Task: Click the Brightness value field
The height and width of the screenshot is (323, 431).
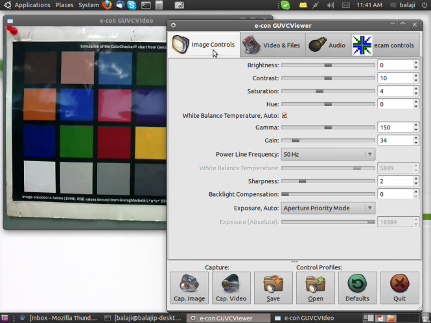Action: coord(395,65)
